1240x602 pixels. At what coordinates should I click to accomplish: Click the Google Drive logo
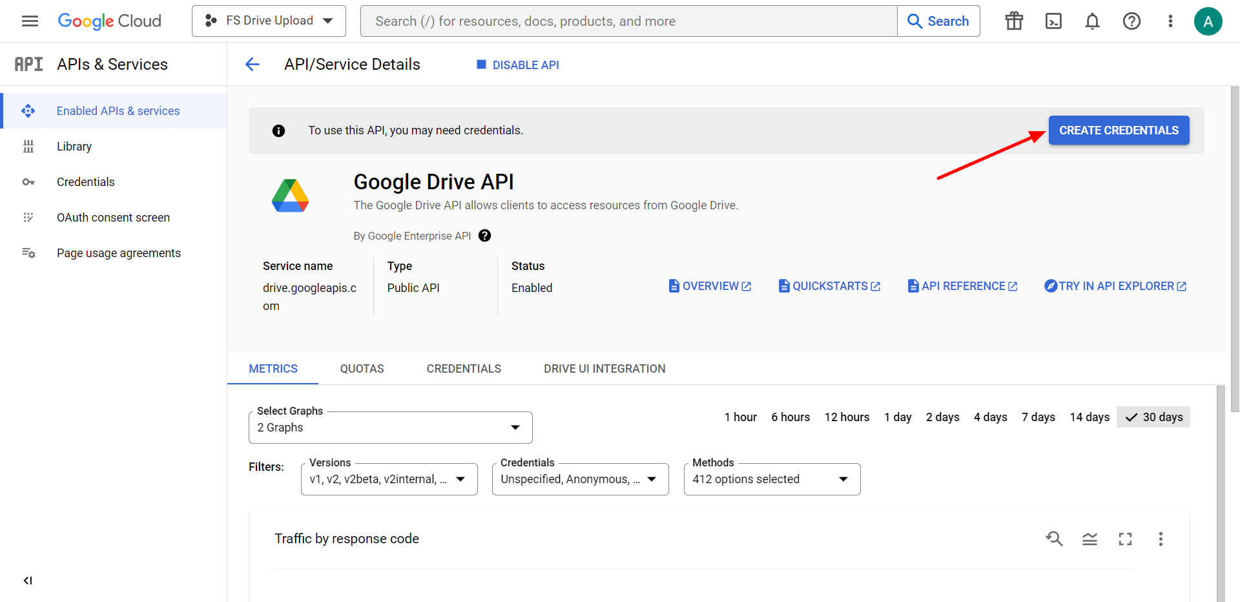pyautogui.click(x=290, y=196)
